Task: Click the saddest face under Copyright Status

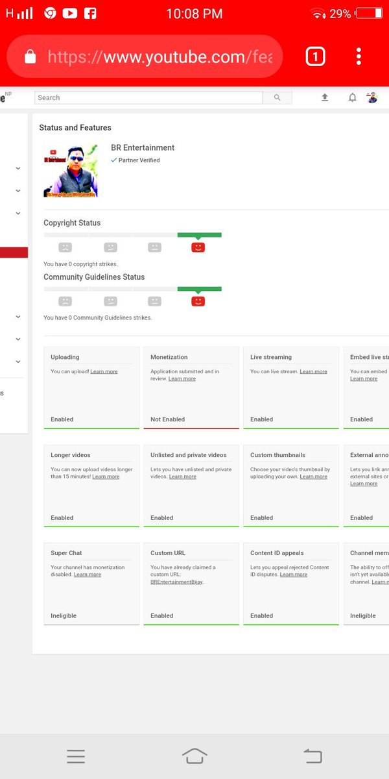Action: tap(65, 247)
